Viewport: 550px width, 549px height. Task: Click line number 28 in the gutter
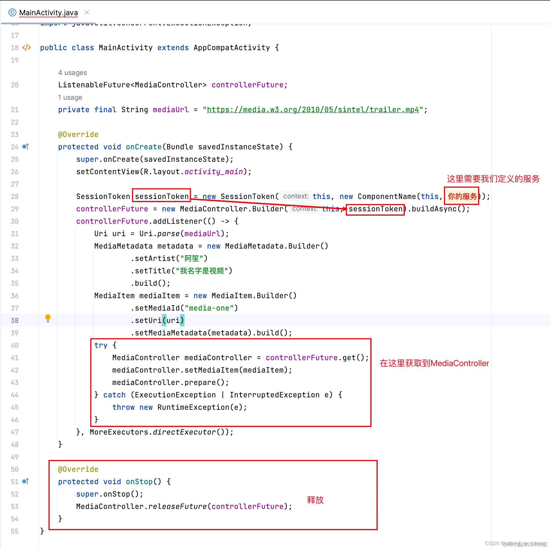14,196
